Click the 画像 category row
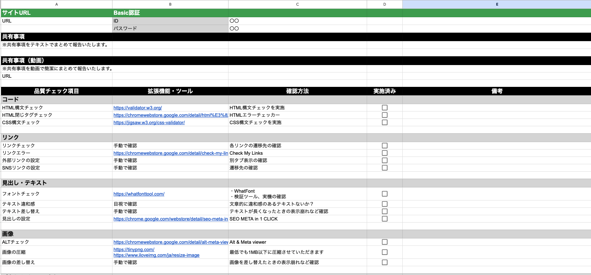 pos(296,234)
